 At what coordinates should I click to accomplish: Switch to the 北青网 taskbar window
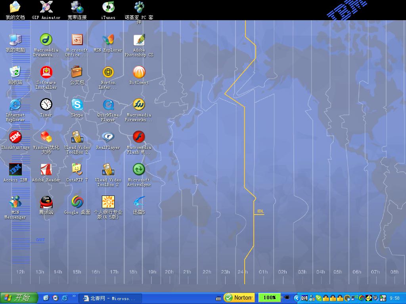tap(110, 298)
